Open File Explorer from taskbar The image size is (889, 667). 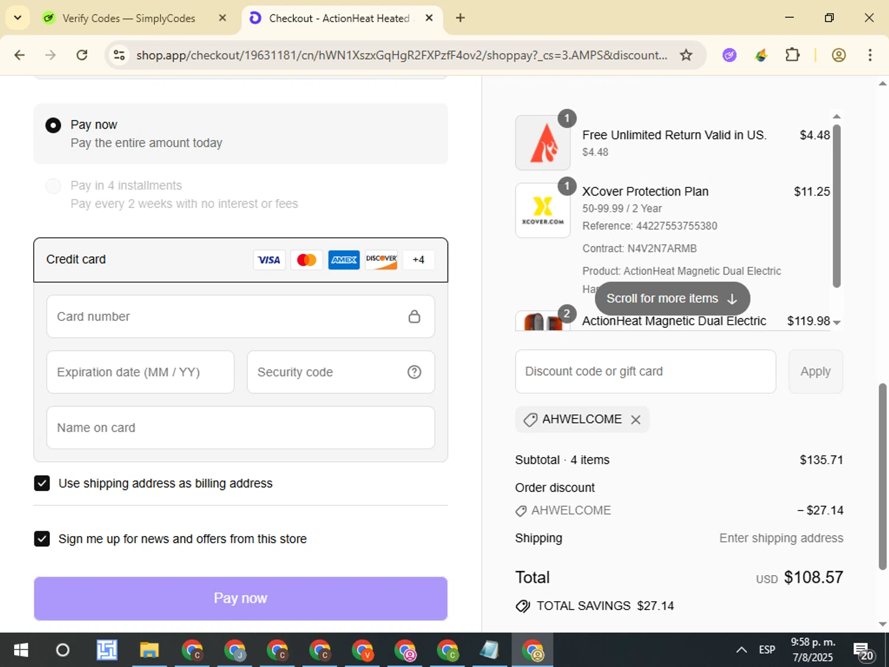(149, 650)
